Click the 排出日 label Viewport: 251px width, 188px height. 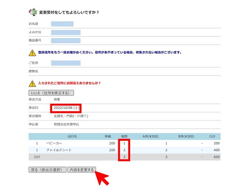click(x=33, y=108)
